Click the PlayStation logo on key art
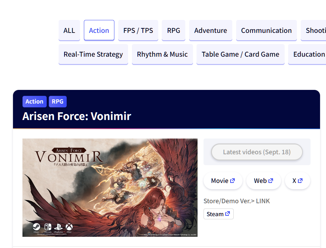Viewport: 326px width, 248px height. pyautogui.click(x=58, y=227)
